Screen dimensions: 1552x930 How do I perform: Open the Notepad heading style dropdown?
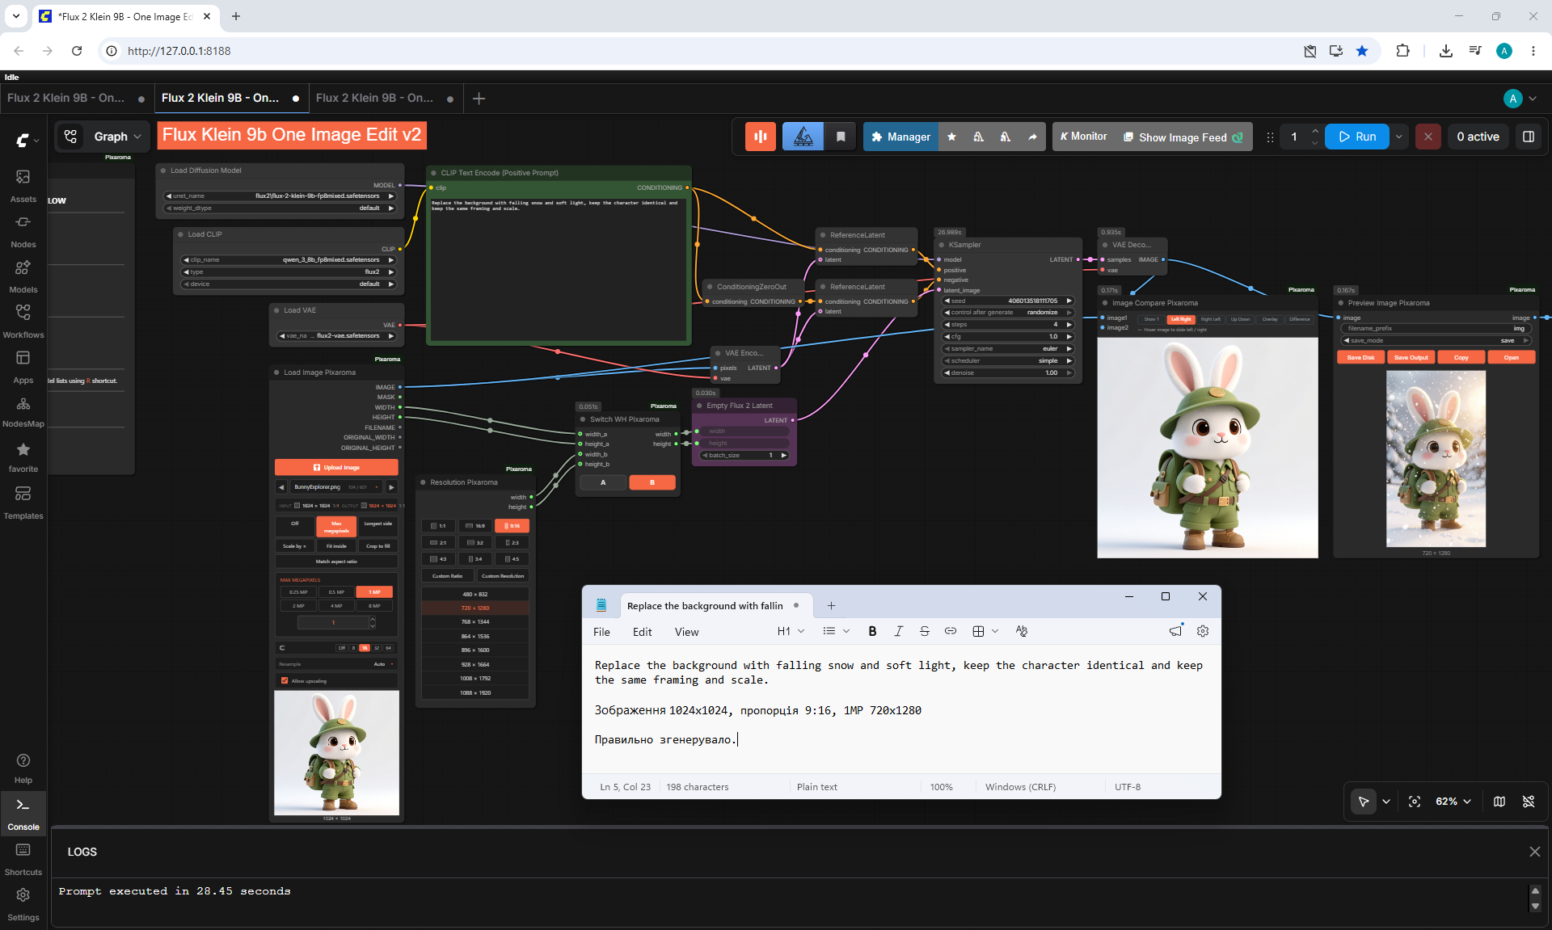791,631
